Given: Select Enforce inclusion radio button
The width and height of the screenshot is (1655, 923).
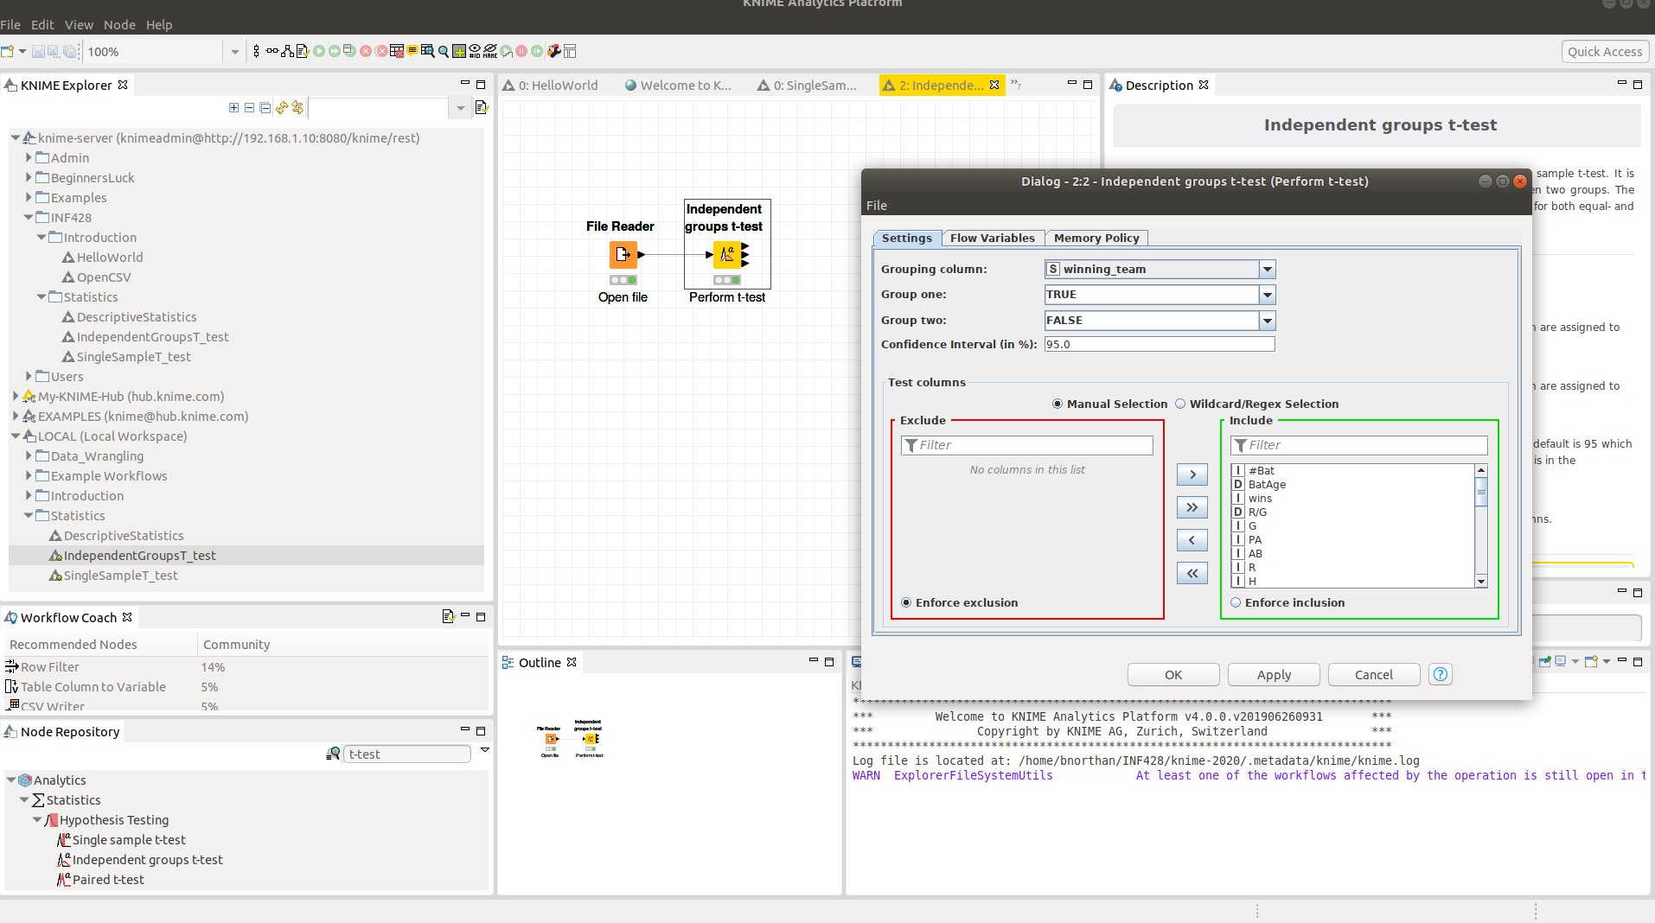Looking at the screenshot, I should pyautogui.click(x=1236, y=602).
